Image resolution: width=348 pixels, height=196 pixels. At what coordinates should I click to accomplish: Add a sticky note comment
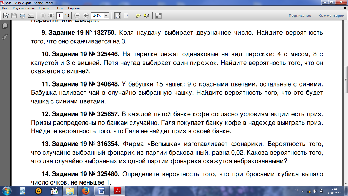coord(138,15)
